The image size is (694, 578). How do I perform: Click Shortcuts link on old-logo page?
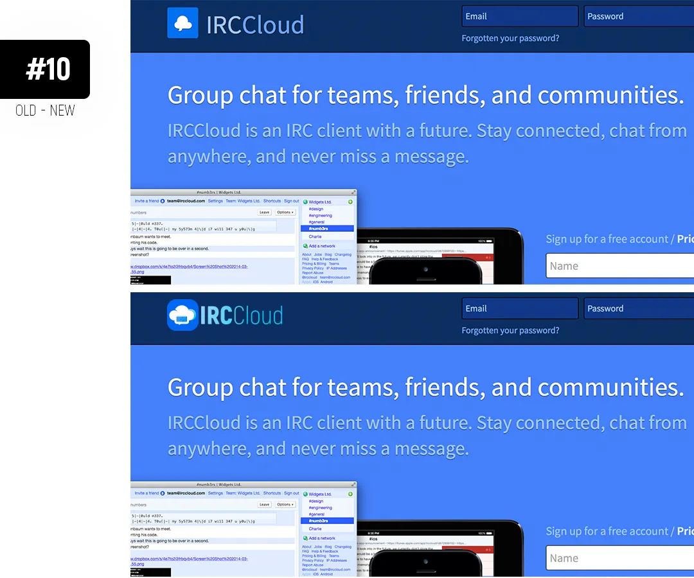click(272, 201)
